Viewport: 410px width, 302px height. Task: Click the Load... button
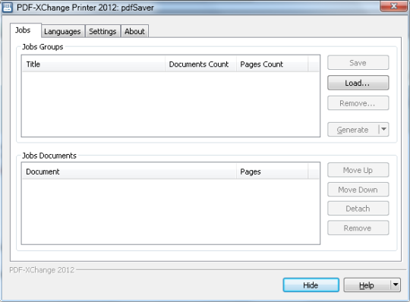(358, 83)
